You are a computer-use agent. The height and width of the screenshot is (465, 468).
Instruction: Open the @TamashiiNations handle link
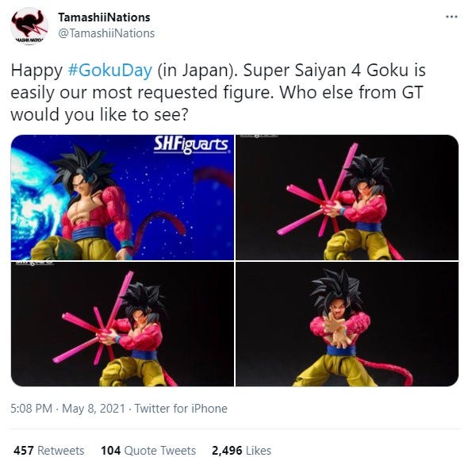pyautogui.click(x=106, y=33)
